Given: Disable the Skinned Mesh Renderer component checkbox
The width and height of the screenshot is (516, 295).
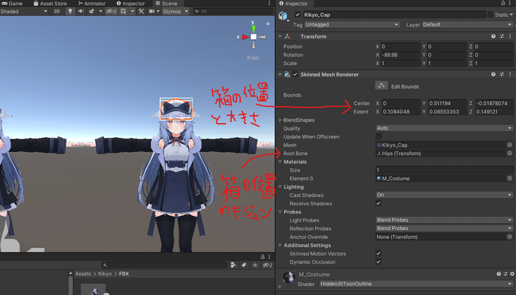Looking at the screenshot, I should (295, 74).
